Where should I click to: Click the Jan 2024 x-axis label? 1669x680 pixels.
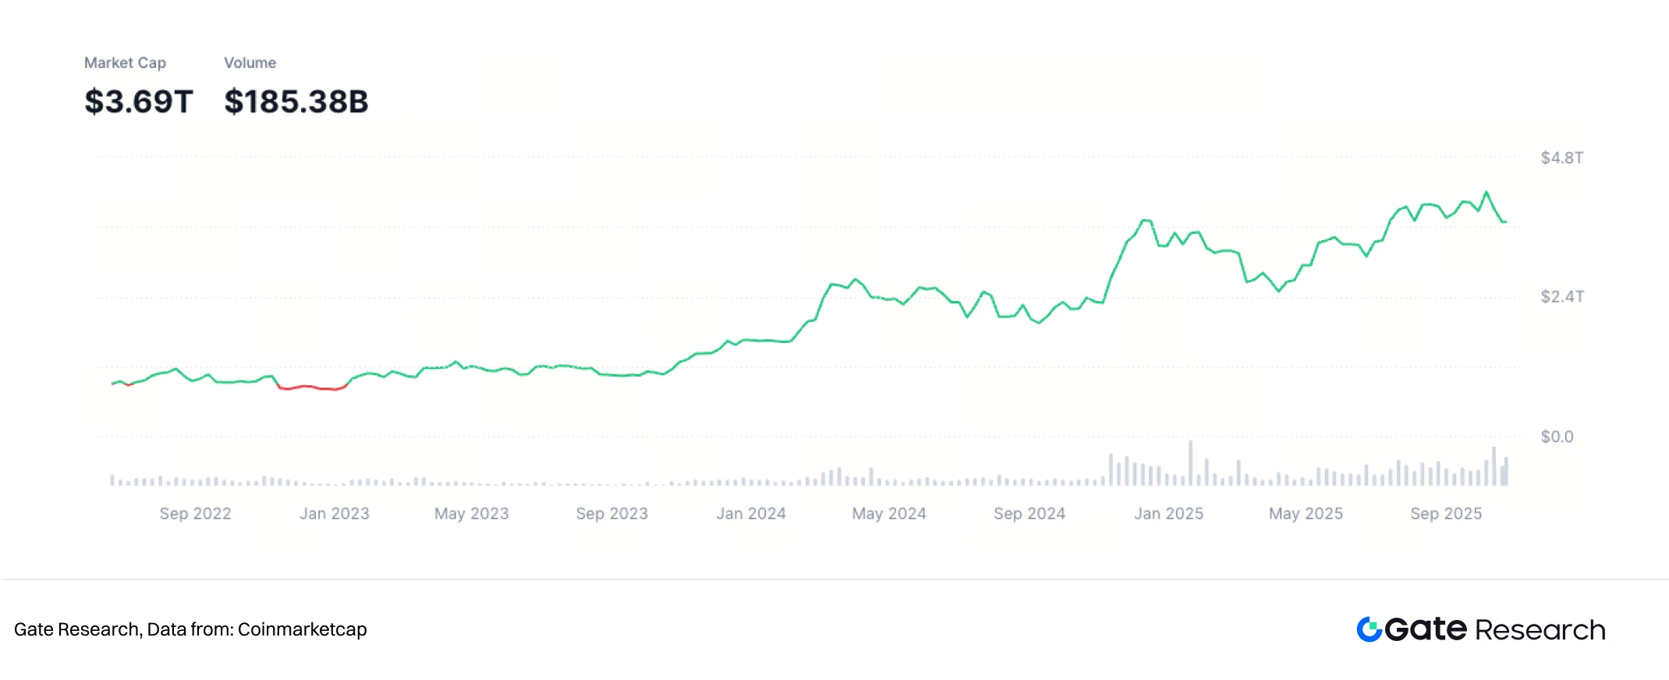(751, 513)
